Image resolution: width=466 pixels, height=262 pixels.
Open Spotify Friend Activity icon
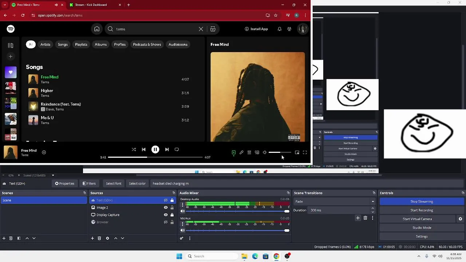pos(289,29)
